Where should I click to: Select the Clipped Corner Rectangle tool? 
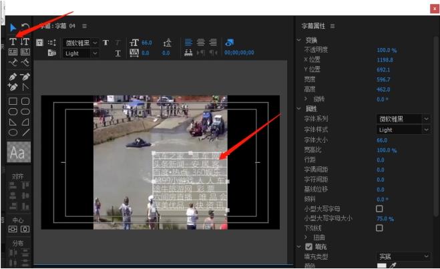tap(13, 111)
